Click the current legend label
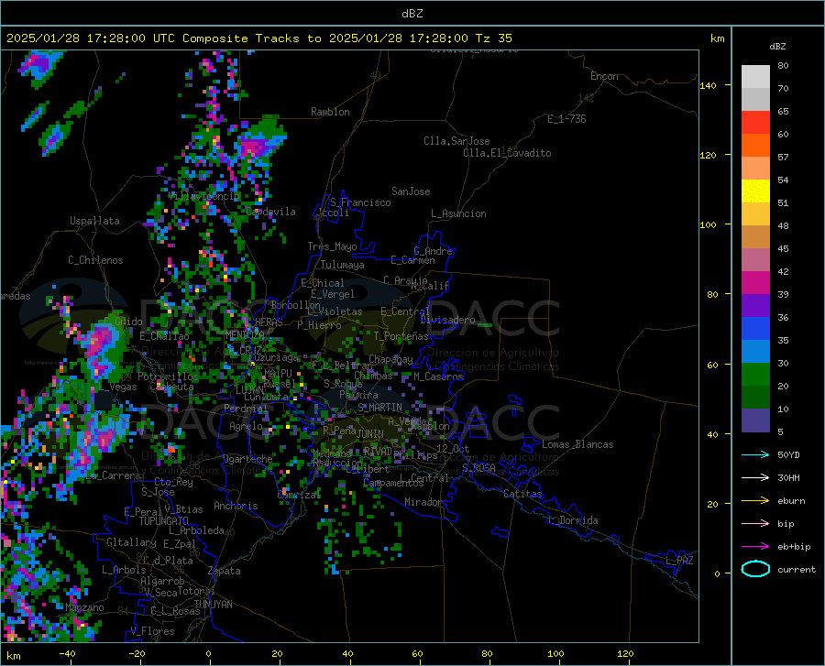825x666 pixels. point(796,570)
